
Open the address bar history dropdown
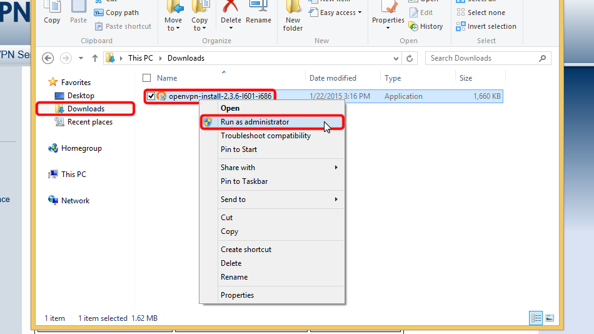(x=396, y=58)
